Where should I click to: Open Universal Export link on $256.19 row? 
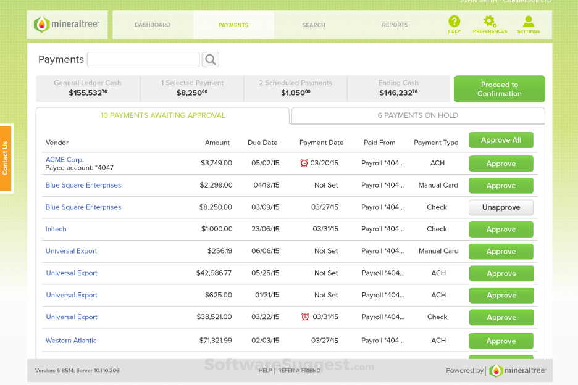coord(71,251)
